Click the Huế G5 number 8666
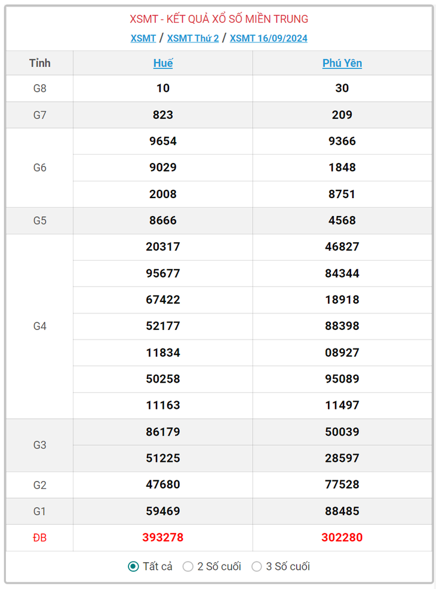The image size is (436, 589). 162,220
